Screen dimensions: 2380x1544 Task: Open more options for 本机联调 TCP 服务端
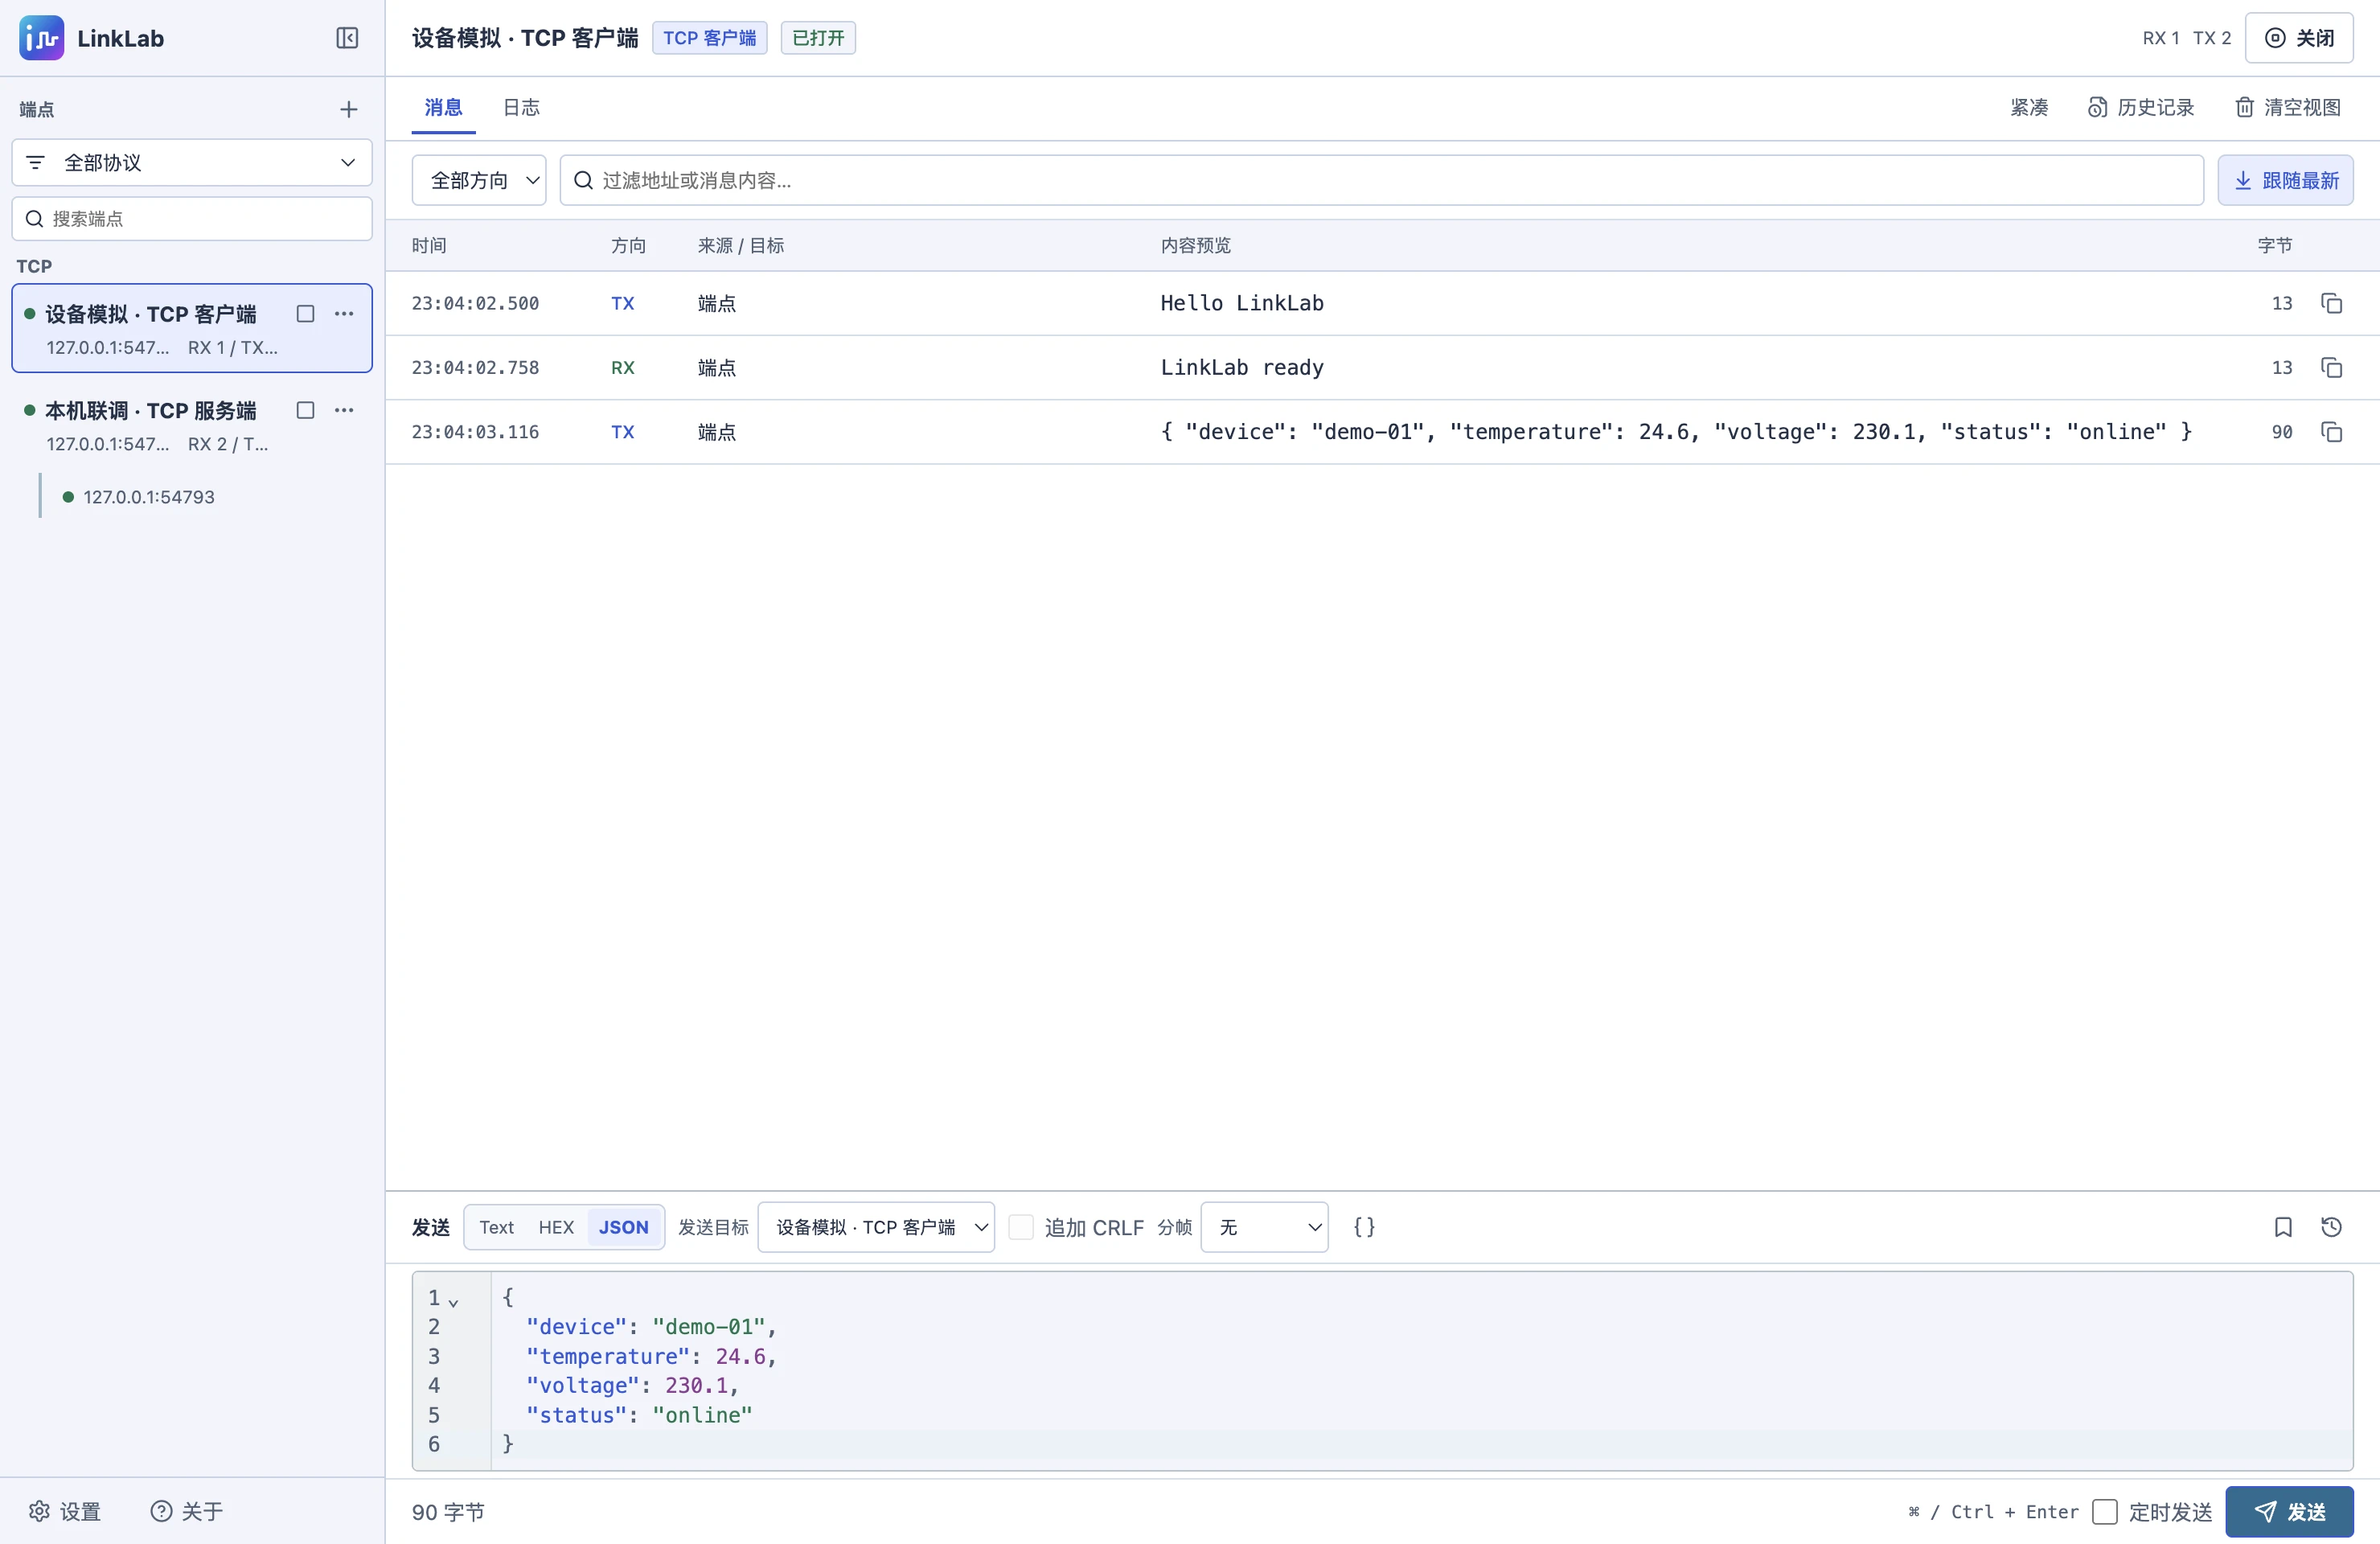(344, 410)
